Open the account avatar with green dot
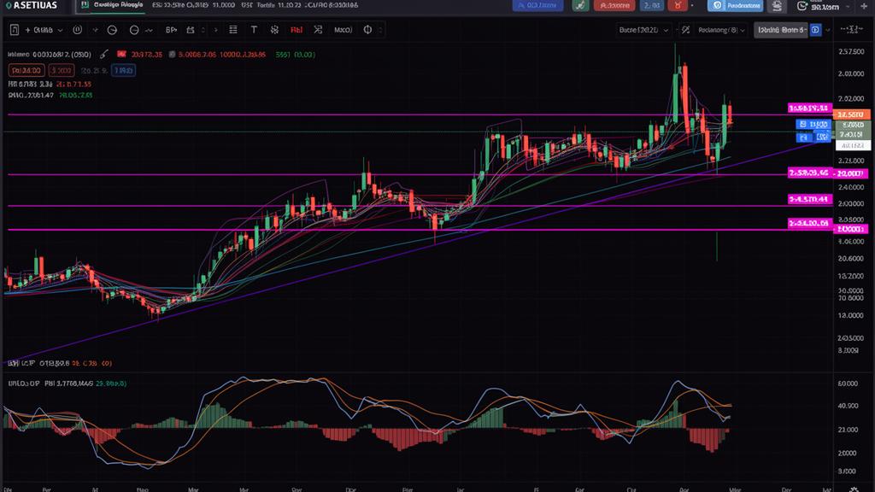The width and height of the screenshot is (875, 492). 802,6
